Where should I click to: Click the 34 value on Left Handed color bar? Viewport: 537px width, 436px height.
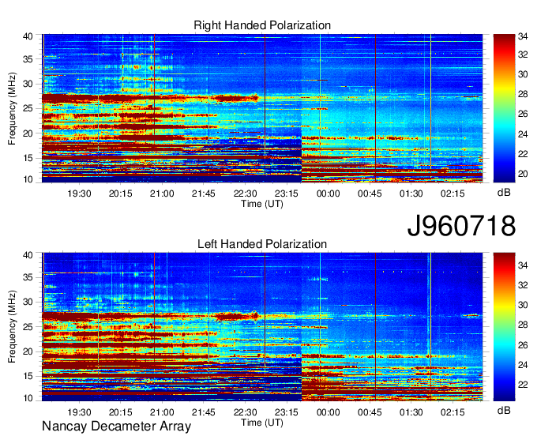pos(523,265)
